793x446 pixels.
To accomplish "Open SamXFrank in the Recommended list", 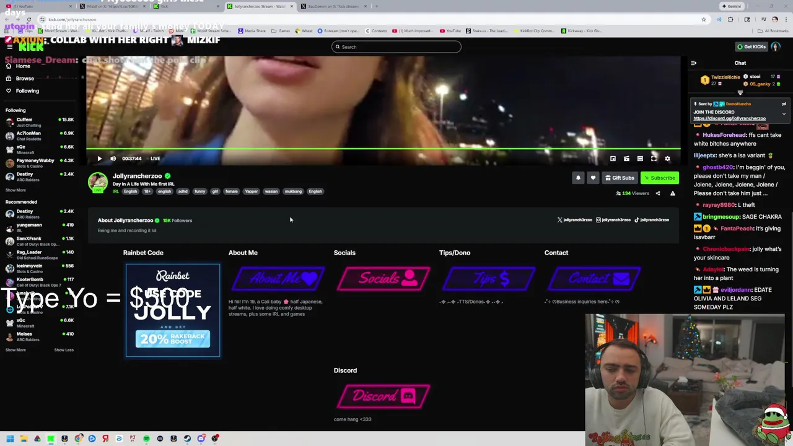I will [x=40, y=241].
